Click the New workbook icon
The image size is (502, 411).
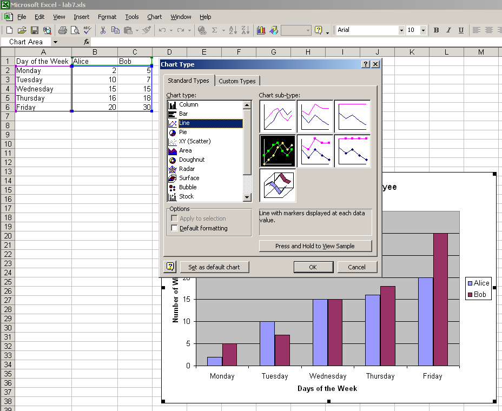click(x=9, y=30)
